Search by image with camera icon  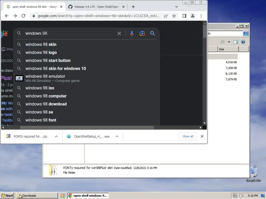[x=142, y=33]
